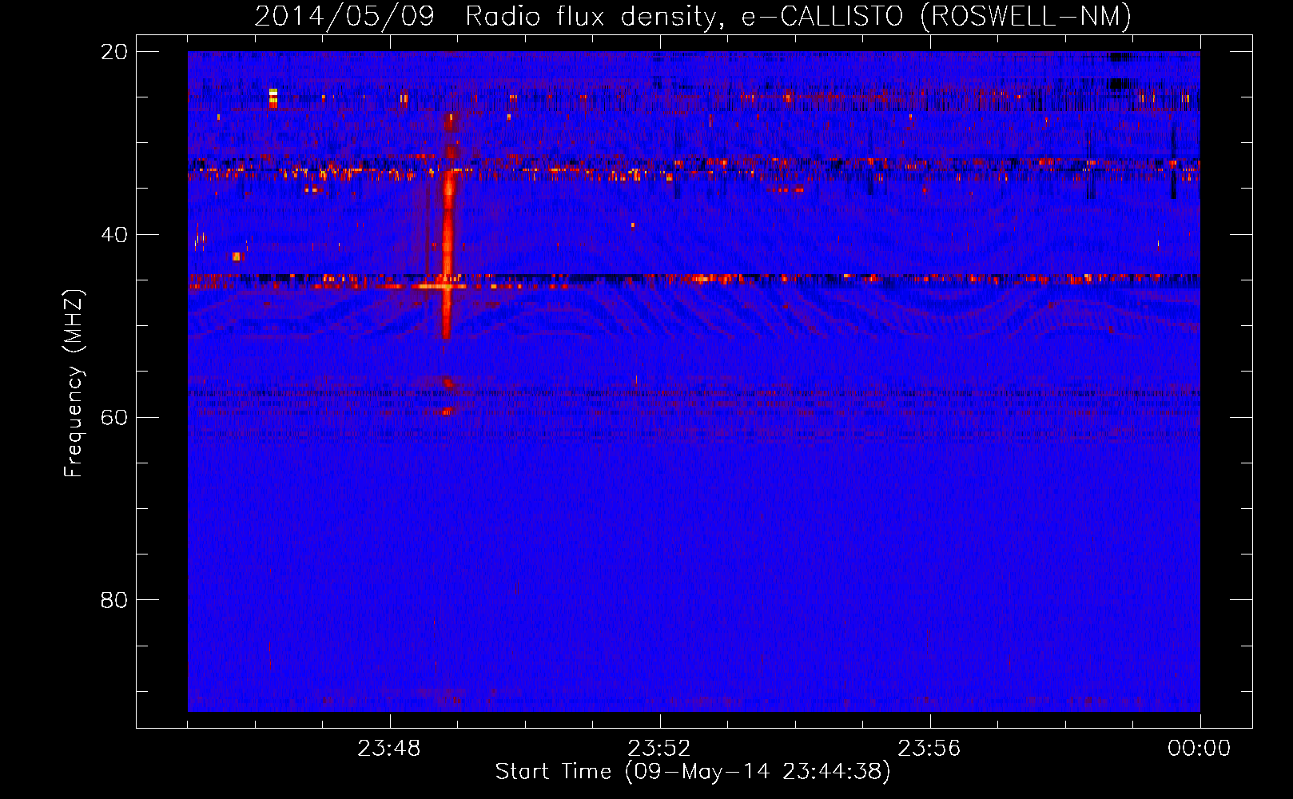1293x799 pixels.
Task: Click the 00:00 time tick label
Action: pyautogui.click(x=1200, y=749)
